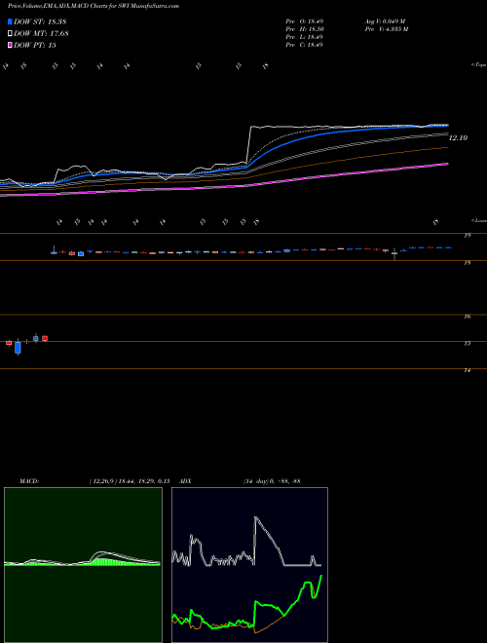Click the 14 price axis label
This screenshot has height=643, width=487.
467,370
